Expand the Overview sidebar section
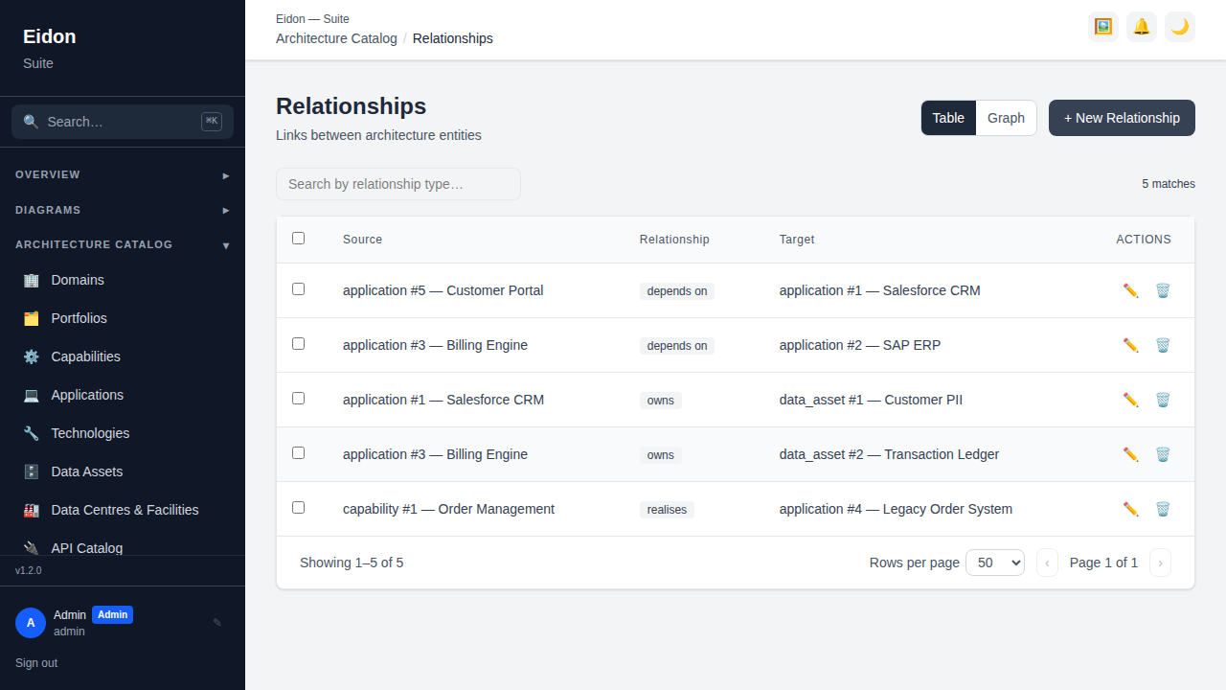Image resolution: width=1226 pixels, height=690 pixels. pyautogui.click(x=123, y=175)
